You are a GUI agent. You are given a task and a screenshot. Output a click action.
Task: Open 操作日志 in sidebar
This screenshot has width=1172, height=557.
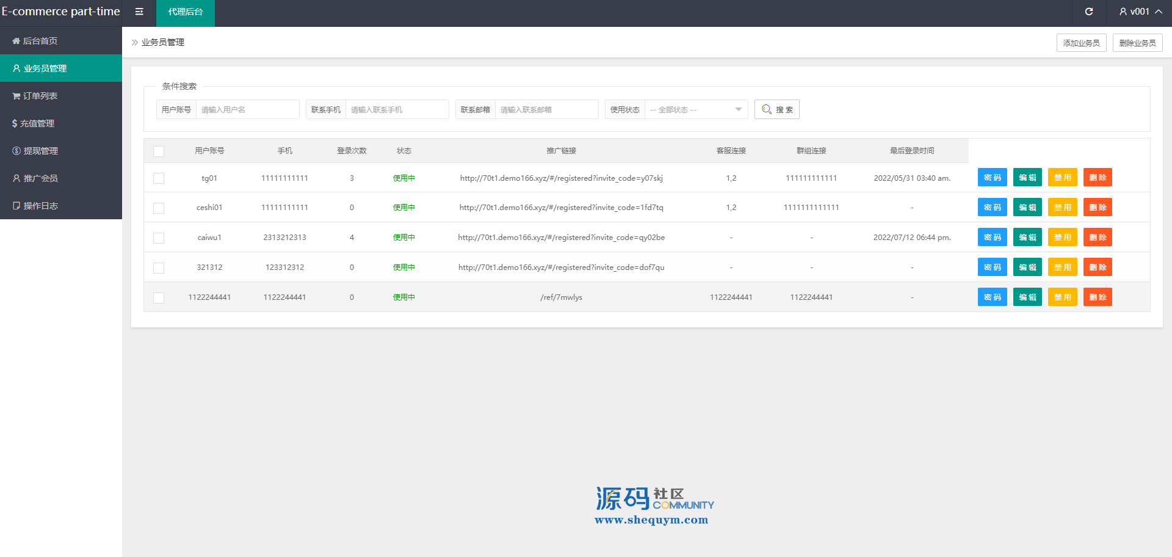(x=61, y=206)
